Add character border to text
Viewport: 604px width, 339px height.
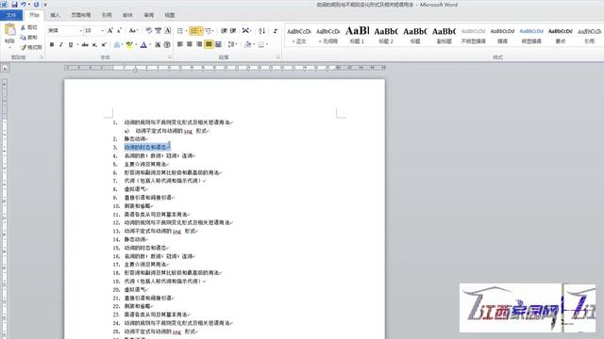[168, 30]
